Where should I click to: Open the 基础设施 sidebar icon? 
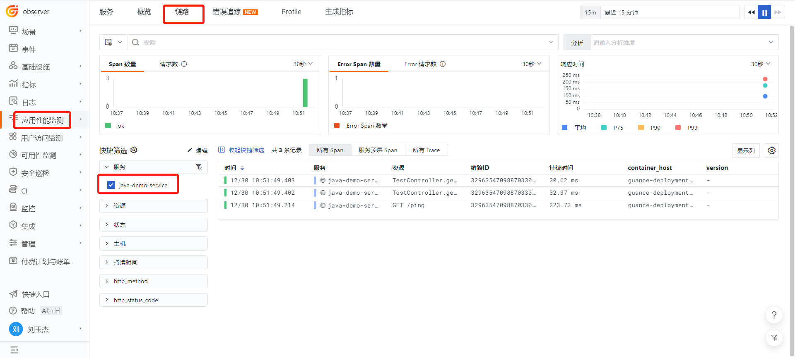[x=13, y=66]
